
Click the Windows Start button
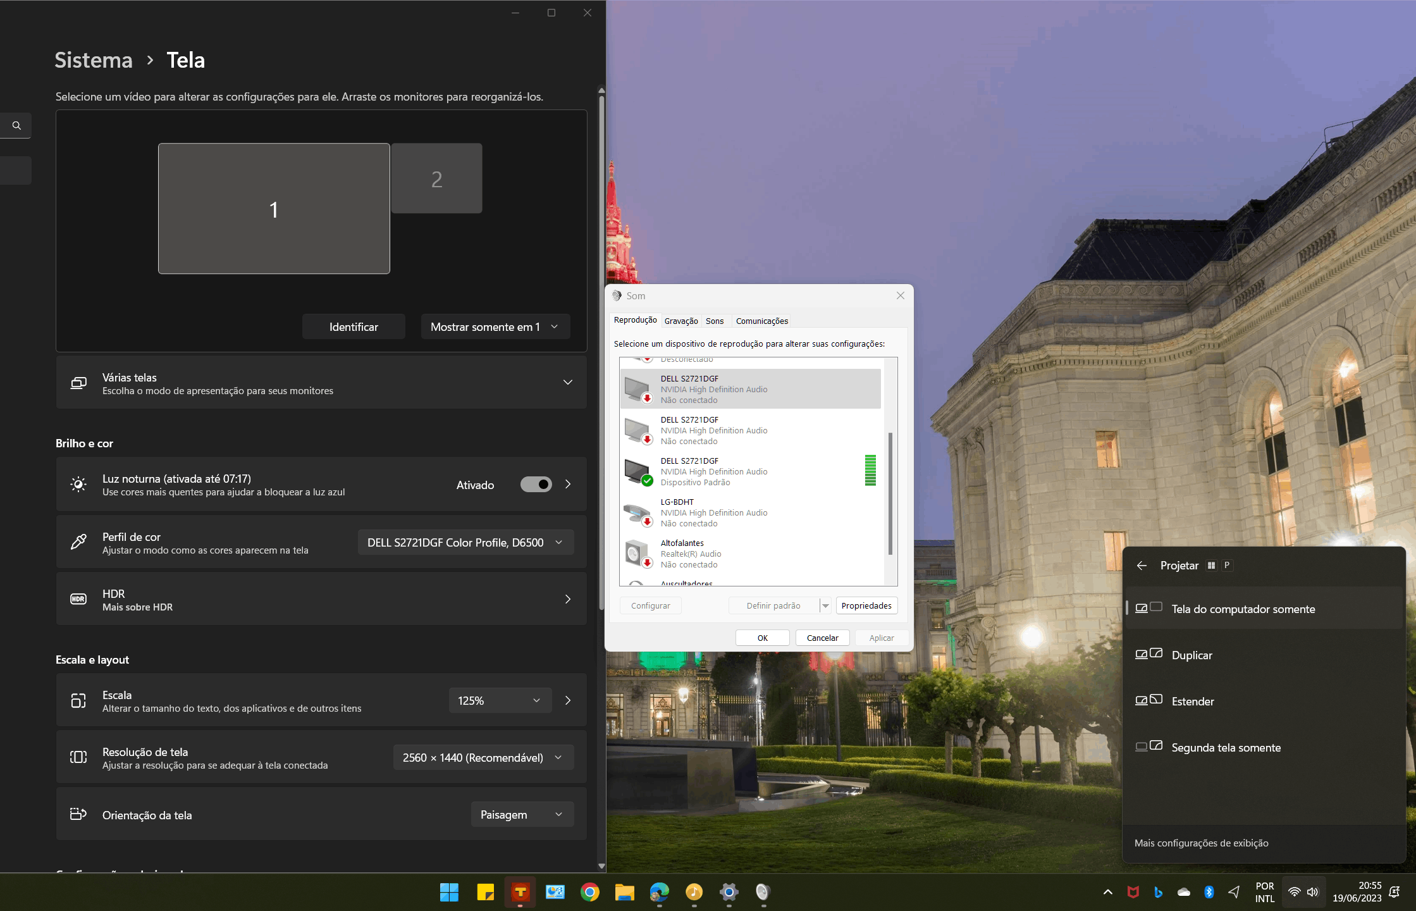[449, 892]
